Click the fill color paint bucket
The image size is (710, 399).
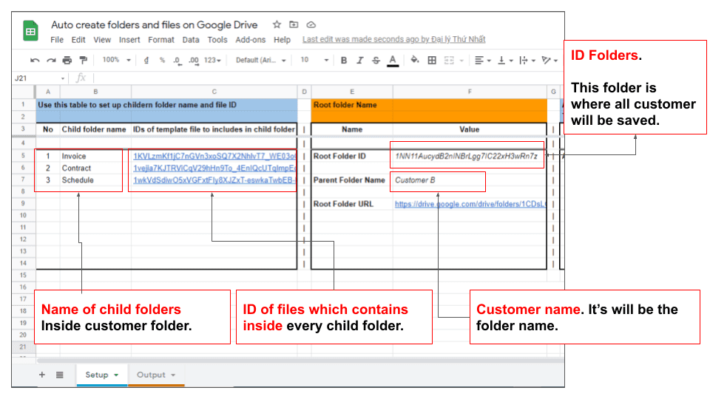(x=414, y=61)
